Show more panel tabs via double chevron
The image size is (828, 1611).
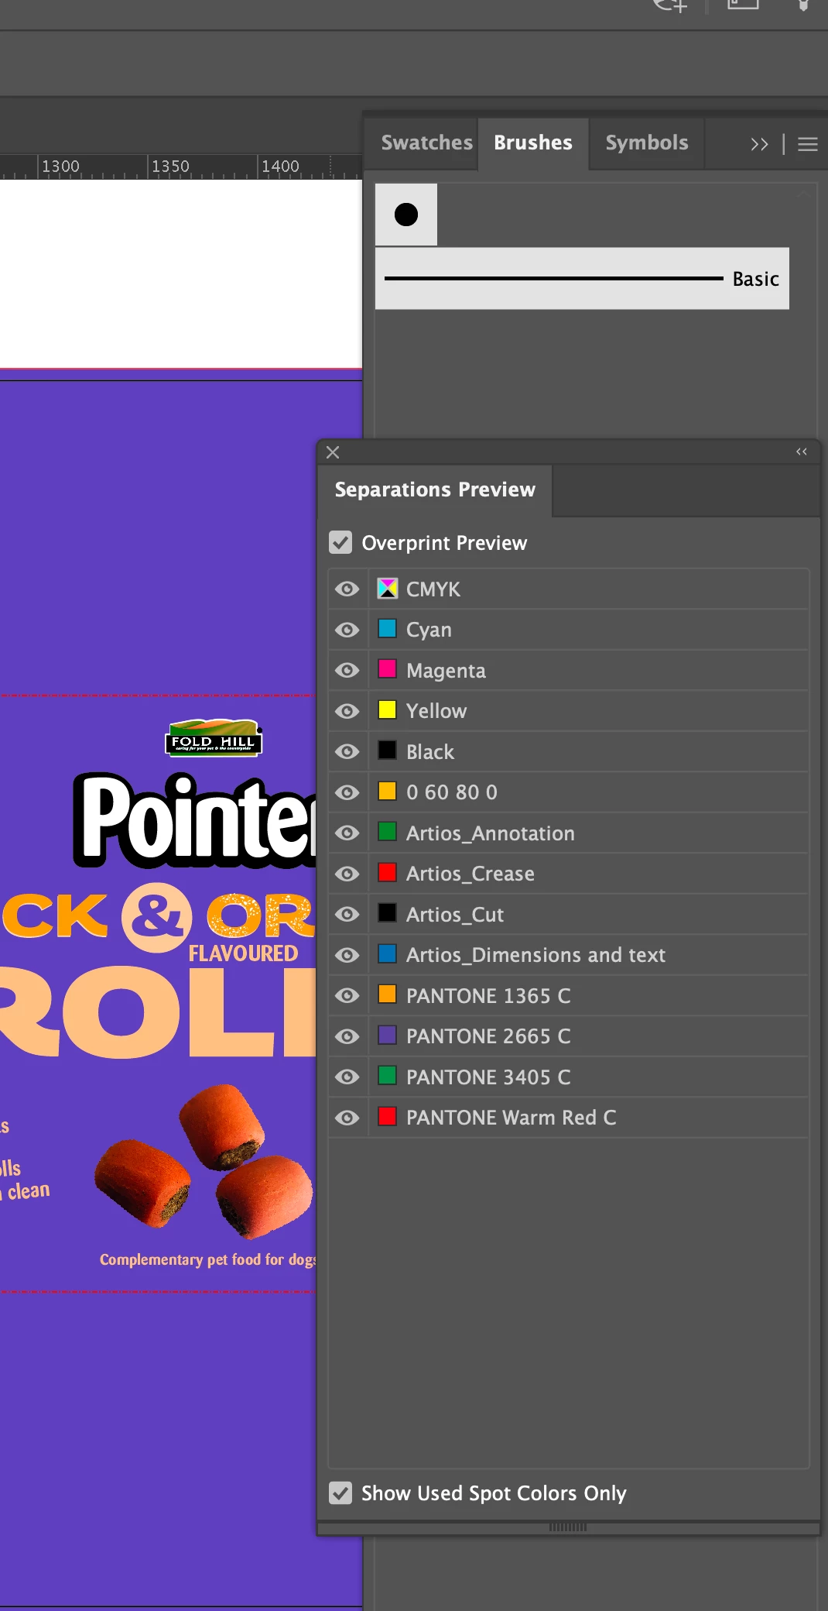click(759, 144)
